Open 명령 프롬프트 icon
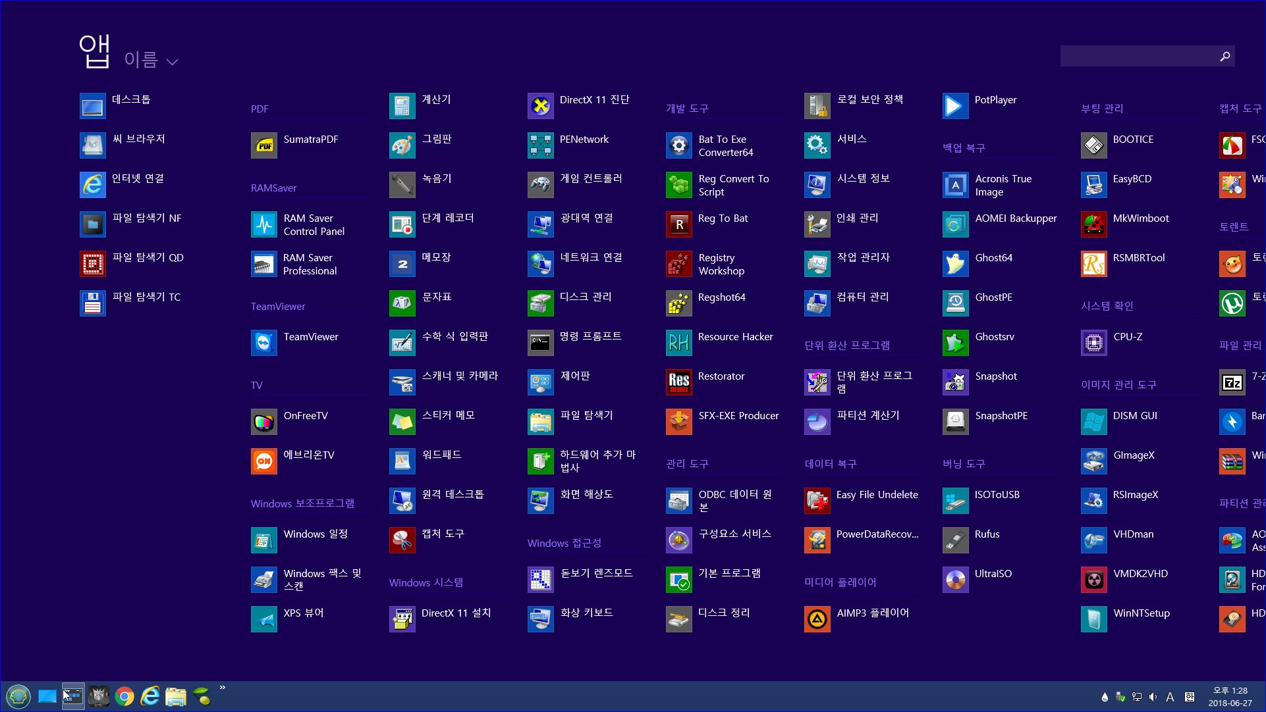This screenshot has width=1266, height=712. pos(541,343)
